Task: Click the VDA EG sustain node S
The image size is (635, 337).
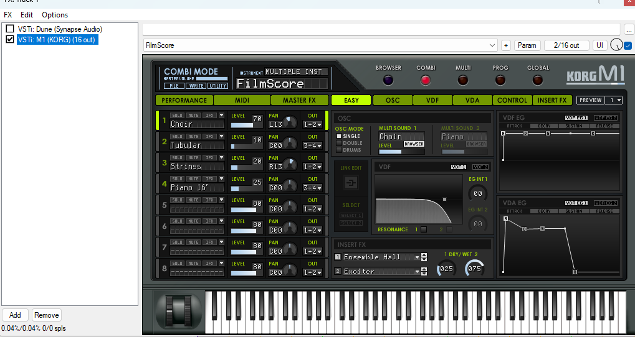Action: [543, 229]
